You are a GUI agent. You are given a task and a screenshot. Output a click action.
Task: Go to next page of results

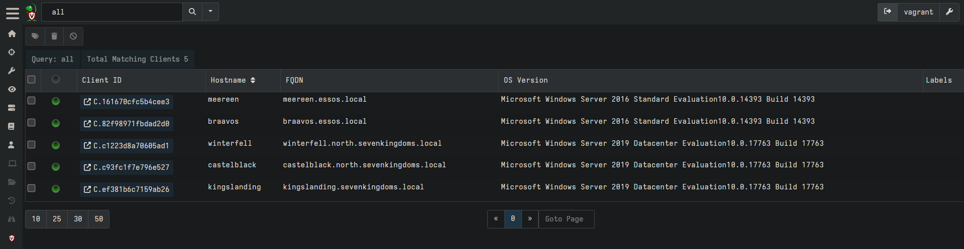point(530,219)
